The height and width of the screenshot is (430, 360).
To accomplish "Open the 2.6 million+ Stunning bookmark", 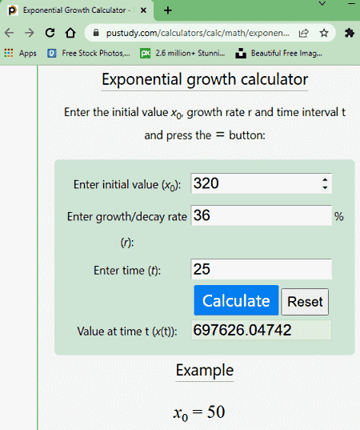I will coord(182,53).
